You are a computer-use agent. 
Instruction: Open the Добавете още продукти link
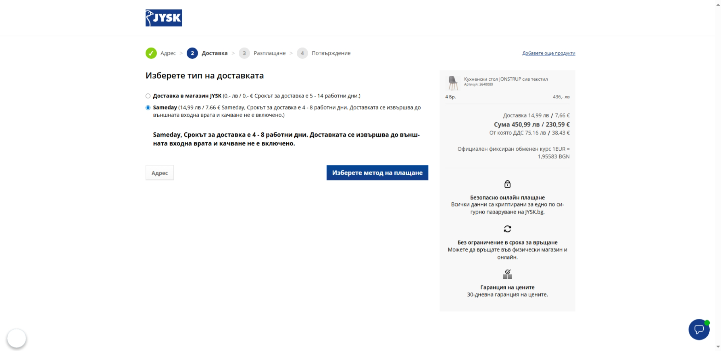pyautogui.click(x=548, y=53)
